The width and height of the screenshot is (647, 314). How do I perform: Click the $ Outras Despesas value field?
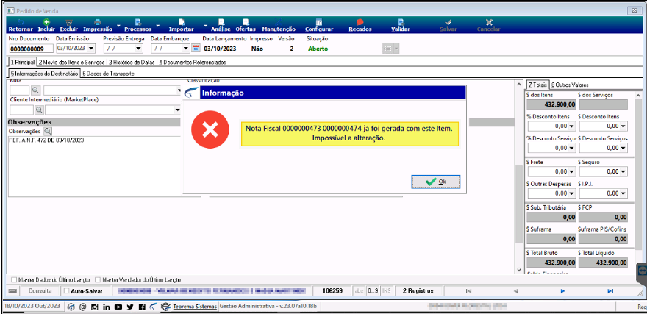coord(551,193)
